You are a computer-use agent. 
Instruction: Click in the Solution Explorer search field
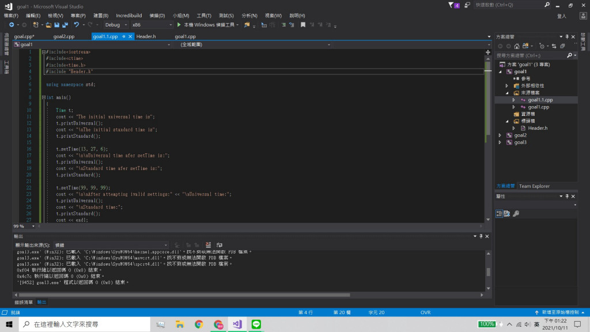pos(531,55)
